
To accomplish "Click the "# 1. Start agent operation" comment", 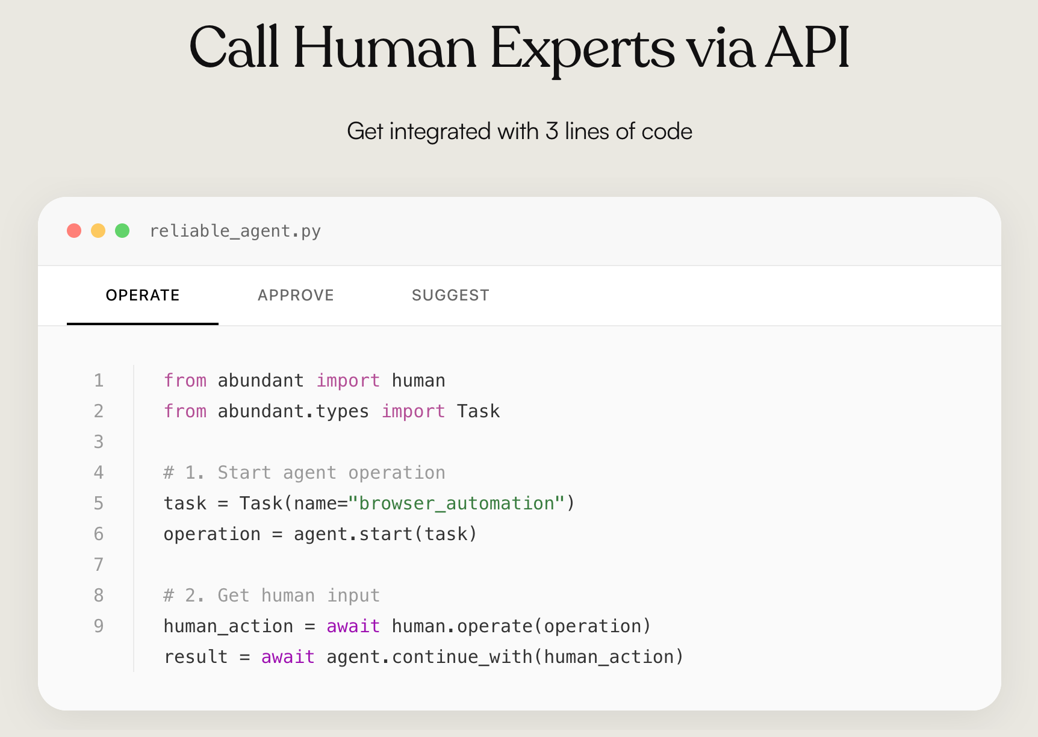I will coord(304,473).
